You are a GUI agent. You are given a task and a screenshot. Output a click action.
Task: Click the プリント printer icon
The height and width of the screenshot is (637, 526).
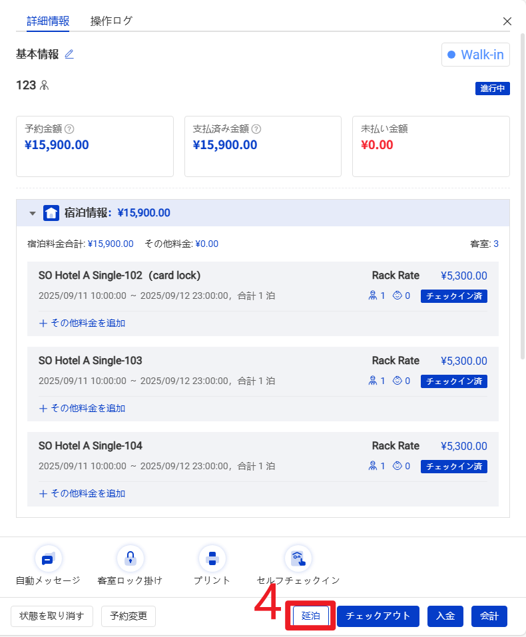tap(212, 559)
